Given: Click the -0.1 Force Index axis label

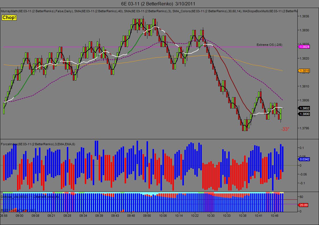Looking at the screenshot, I should (302, 183).
